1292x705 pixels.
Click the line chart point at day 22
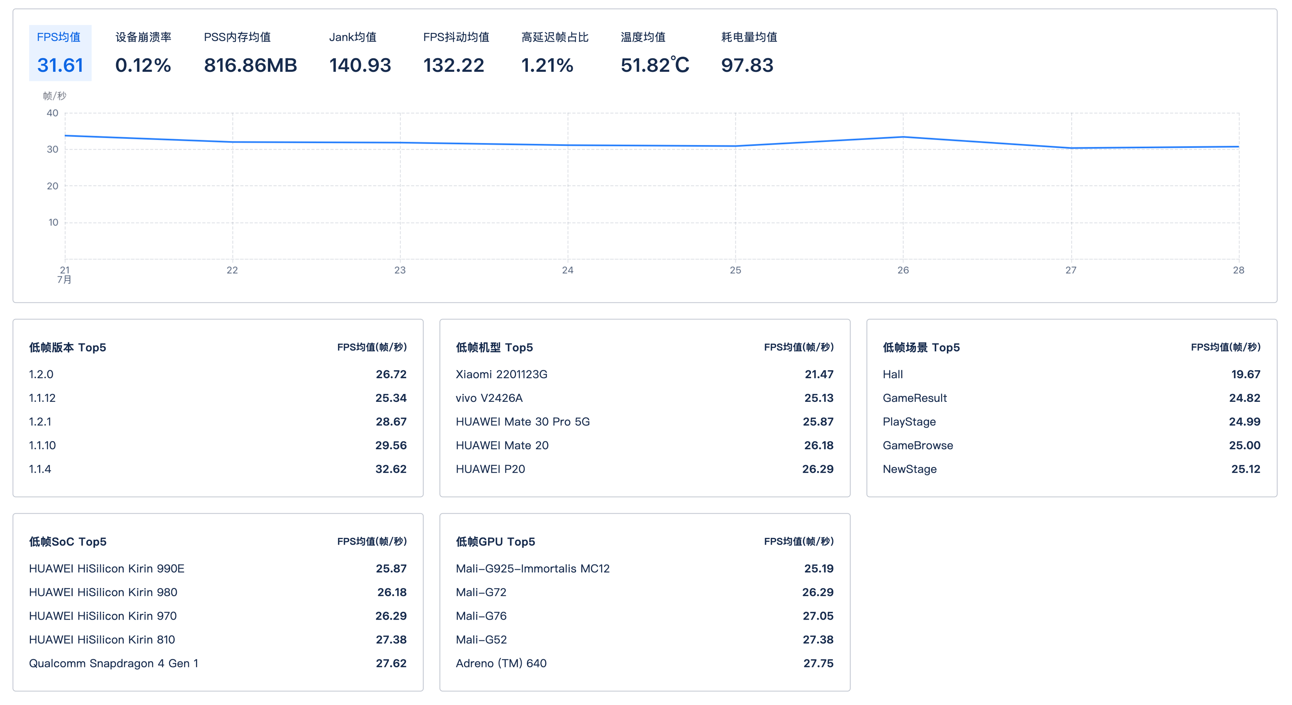click(x=232, y=142)
